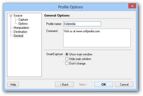
Task: Confirm with the OK button
Action: (x=104, y=85)
